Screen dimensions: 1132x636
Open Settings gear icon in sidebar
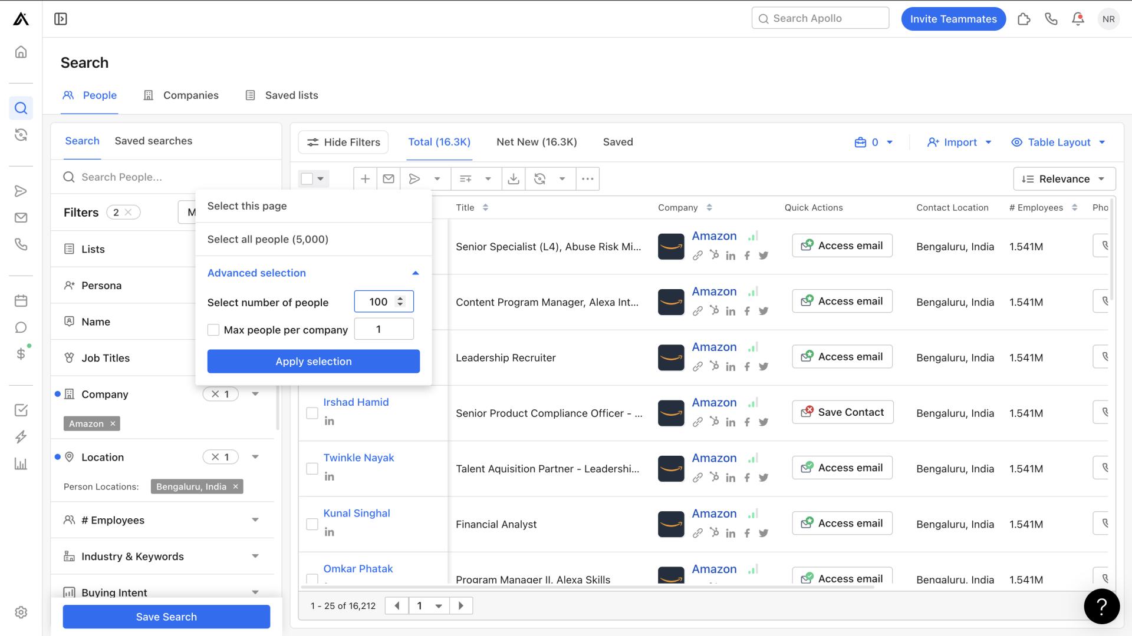point(21,612)
